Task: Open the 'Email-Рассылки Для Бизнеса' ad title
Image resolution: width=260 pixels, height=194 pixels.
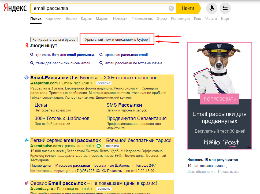Action: click(x=94, y=78)
